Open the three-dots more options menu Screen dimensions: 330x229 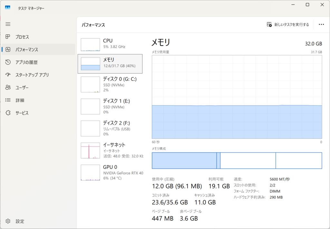click(321, 24)
